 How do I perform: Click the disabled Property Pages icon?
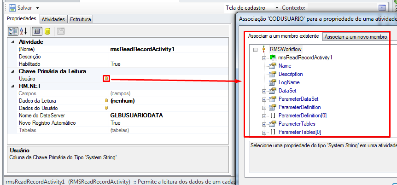click(61, 31)
